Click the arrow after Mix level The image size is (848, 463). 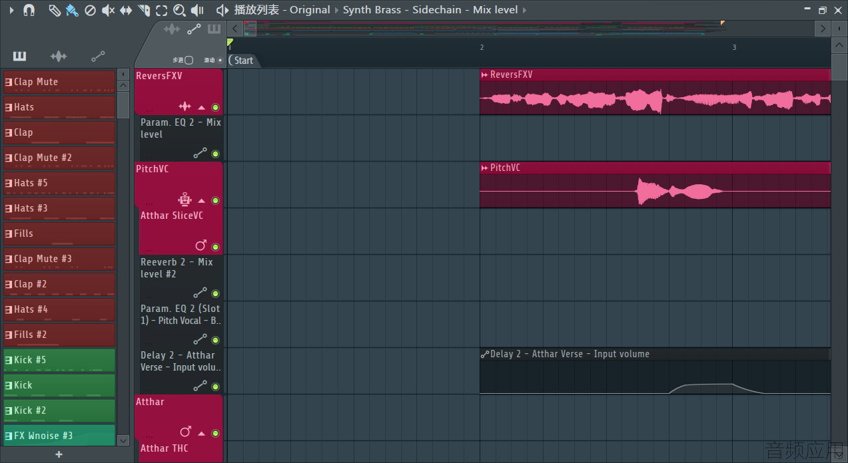(x=524, y=10)
